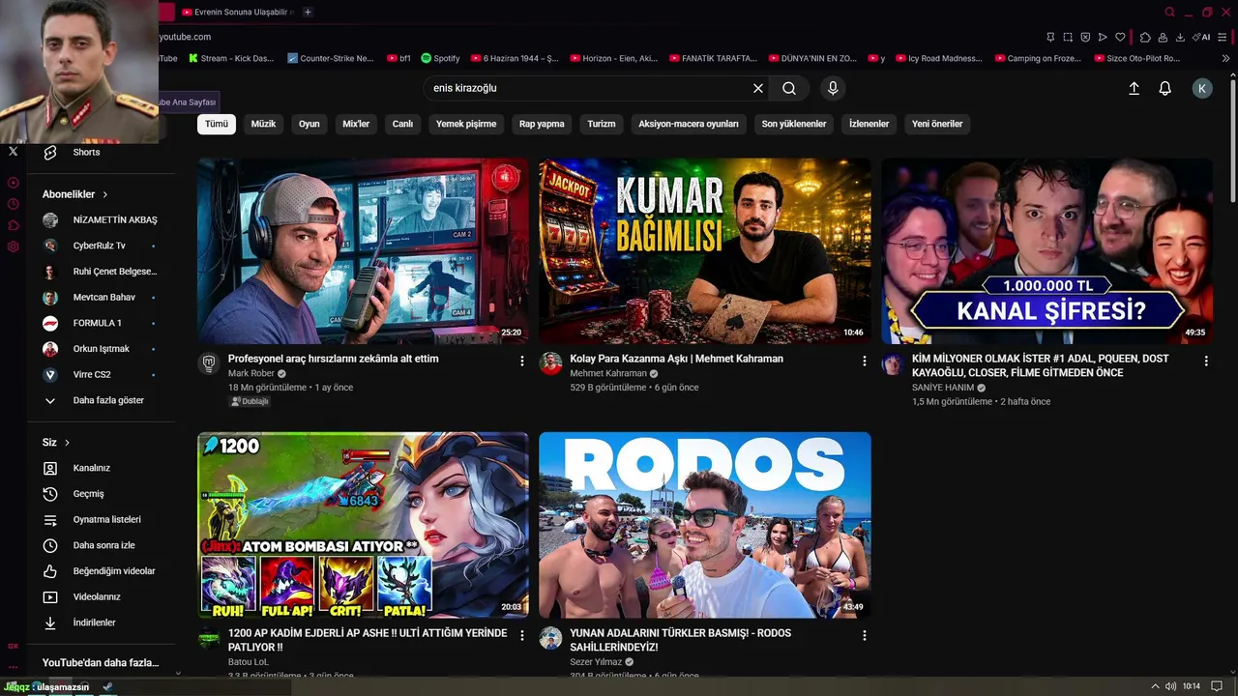1238x696 pixels.
Task: Open the volume icon in taskbar
Action: (1171, 686)
